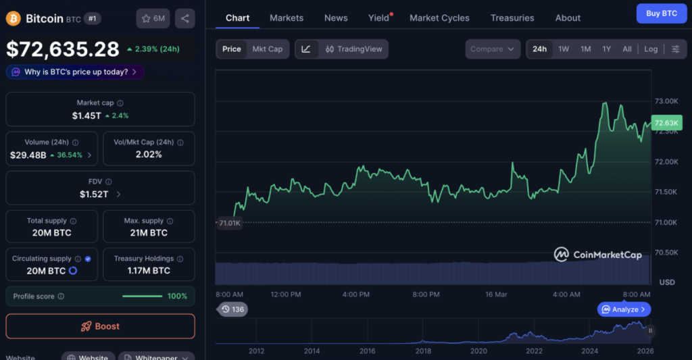Open the chart settings sliders icon

(x=675, y=49)
